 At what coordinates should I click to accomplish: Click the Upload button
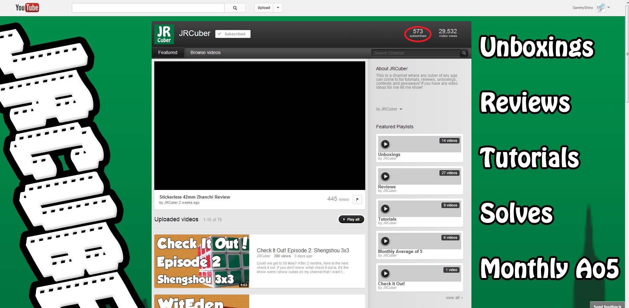pyautogui.click(x=264, y=8)
